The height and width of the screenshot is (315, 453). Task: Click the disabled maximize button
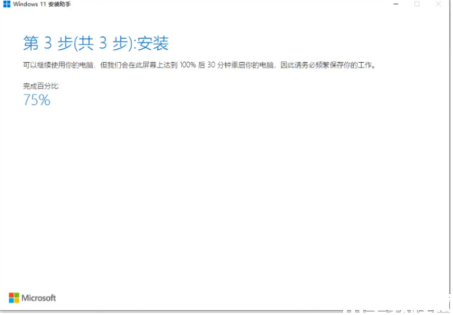coord(417,4)
